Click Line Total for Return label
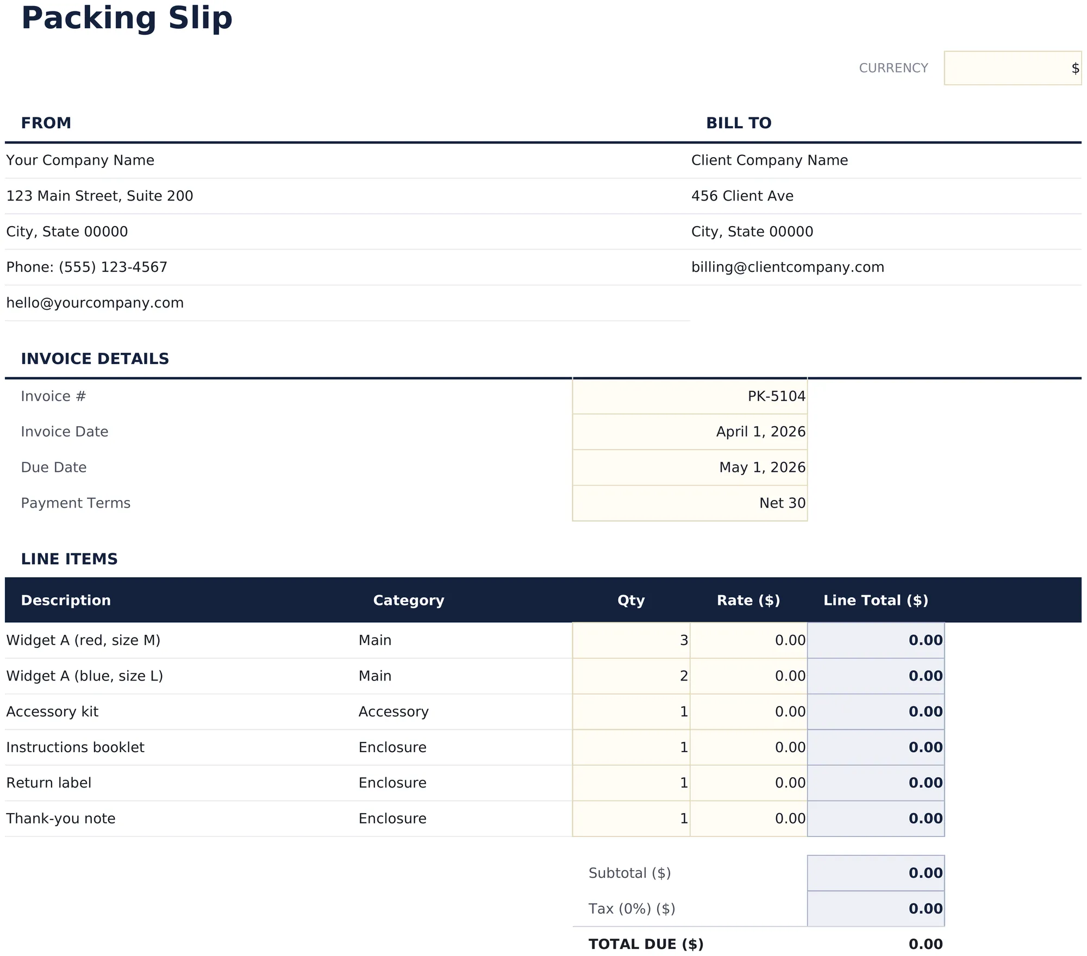Viewport: 1087px width, 956px height. point(876,783)
